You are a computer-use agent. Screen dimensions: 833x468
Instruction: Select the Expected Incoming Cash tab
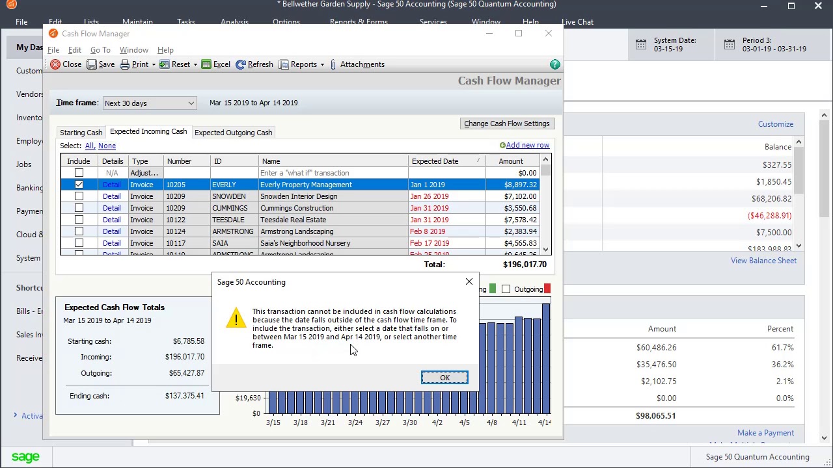[x=148, y=131]
